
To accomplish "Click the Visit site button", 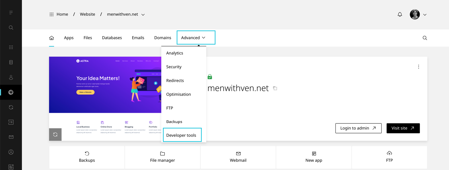I will pos(403,128).
